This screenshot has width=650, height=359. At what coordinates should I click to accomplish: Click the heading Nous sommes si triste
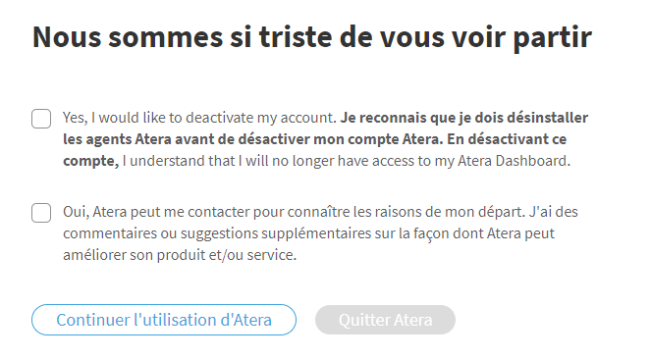pos(311,37)
